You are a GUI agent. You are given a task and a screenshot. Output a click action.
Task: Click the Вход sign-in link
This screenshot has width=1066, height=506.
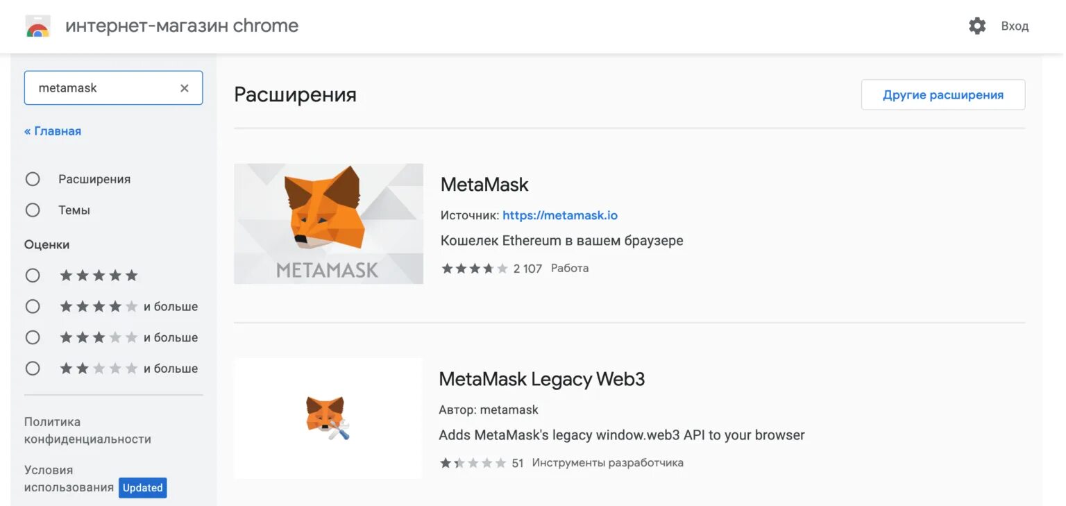[x=1014, y=26]
